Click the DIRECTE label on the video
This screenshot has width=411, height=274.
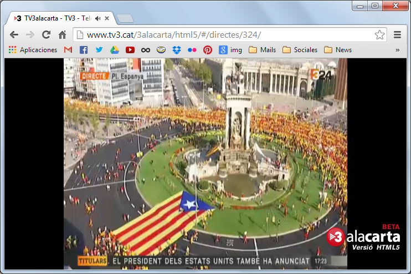pyautogui.click(x=94, y=76)
